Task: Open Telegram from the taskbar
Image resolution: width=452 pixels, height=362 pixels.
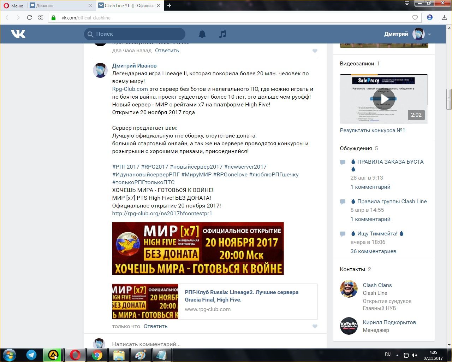Action: click(31, 355)
